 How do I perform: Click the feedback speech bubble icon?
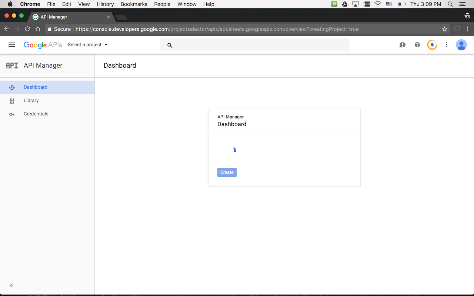click(403, 45)
